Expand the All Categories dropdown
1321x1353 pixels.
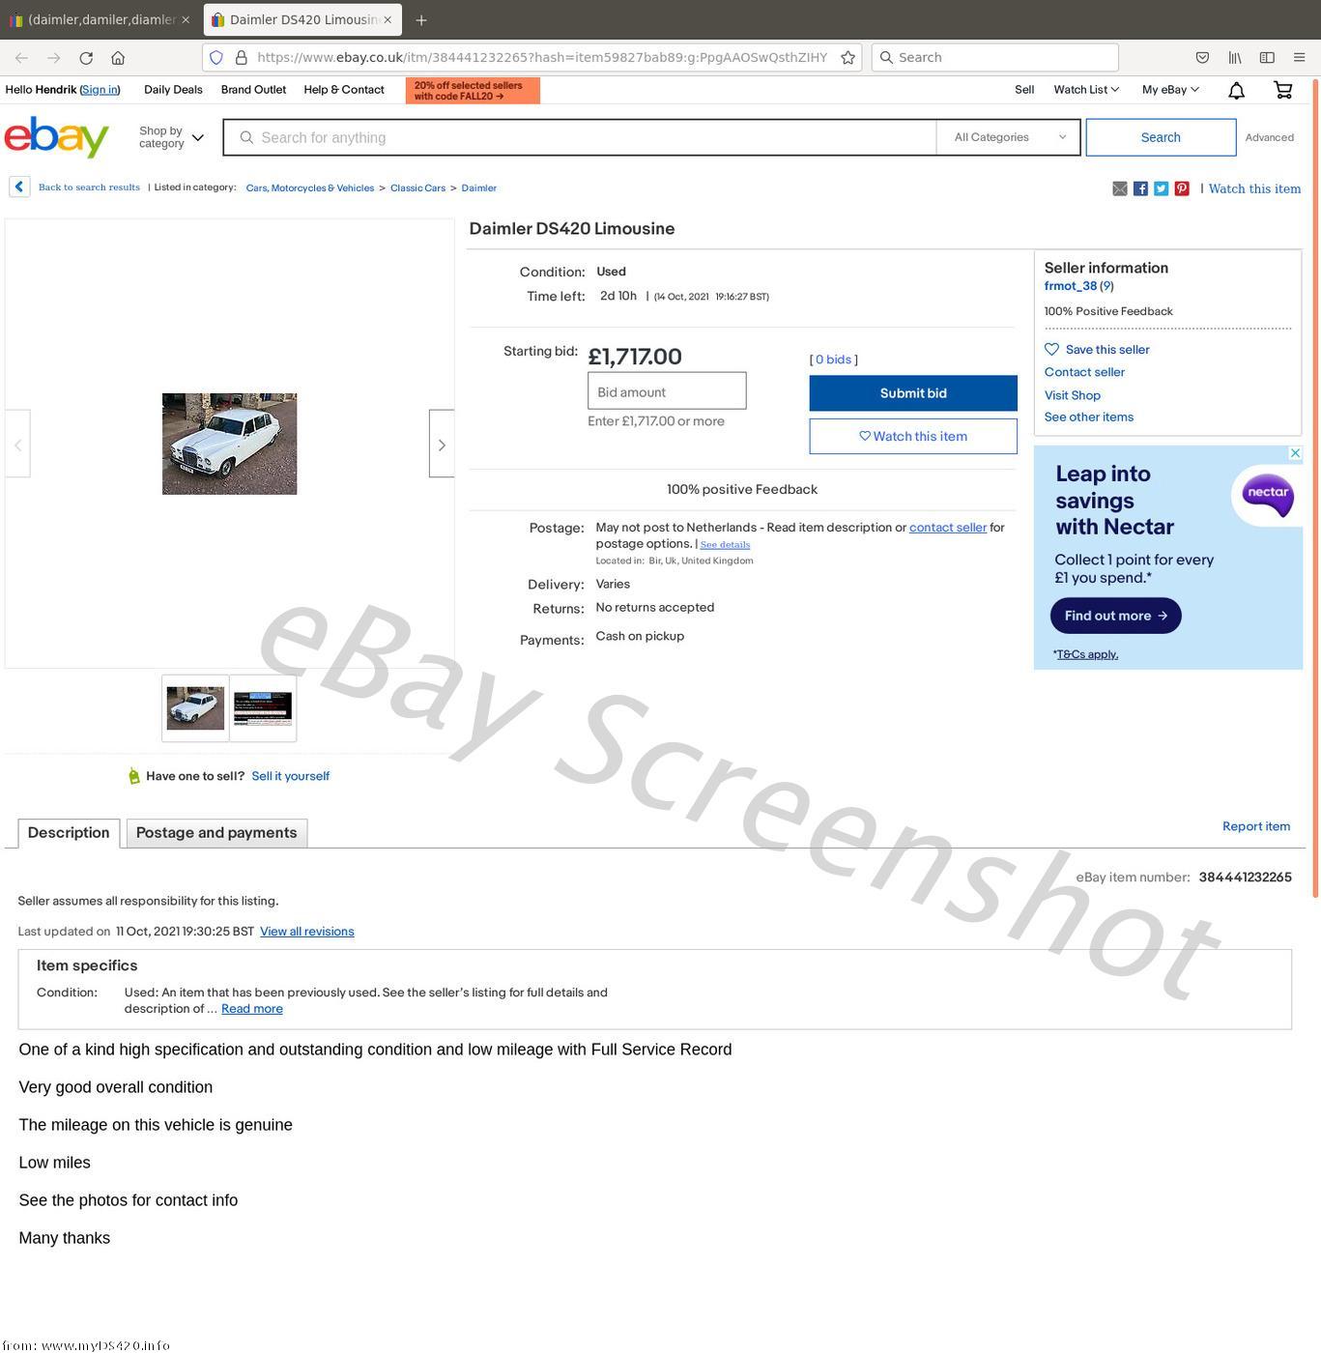[1008, 137]
